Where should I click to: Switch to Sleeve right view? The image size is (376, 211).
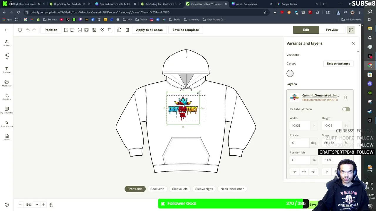(204, 189)
